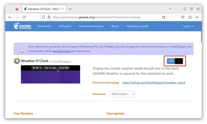This screenshot has height=124, width=207.
Task: Expand the Log in dropdown
Action: pos(188,26)
